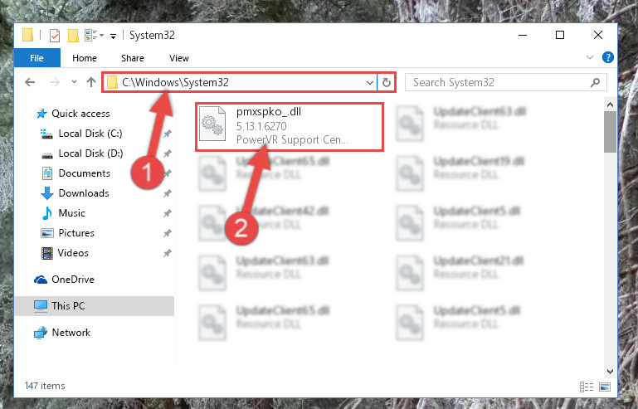638x409 pixels.
Task: Expand the address bar history dropdown
Action: [369, 83]
